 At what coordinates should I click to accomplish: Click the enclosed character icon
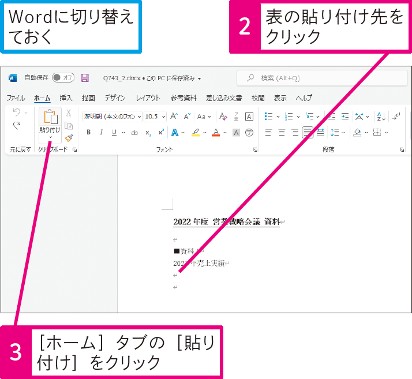(x=249, y=133)
